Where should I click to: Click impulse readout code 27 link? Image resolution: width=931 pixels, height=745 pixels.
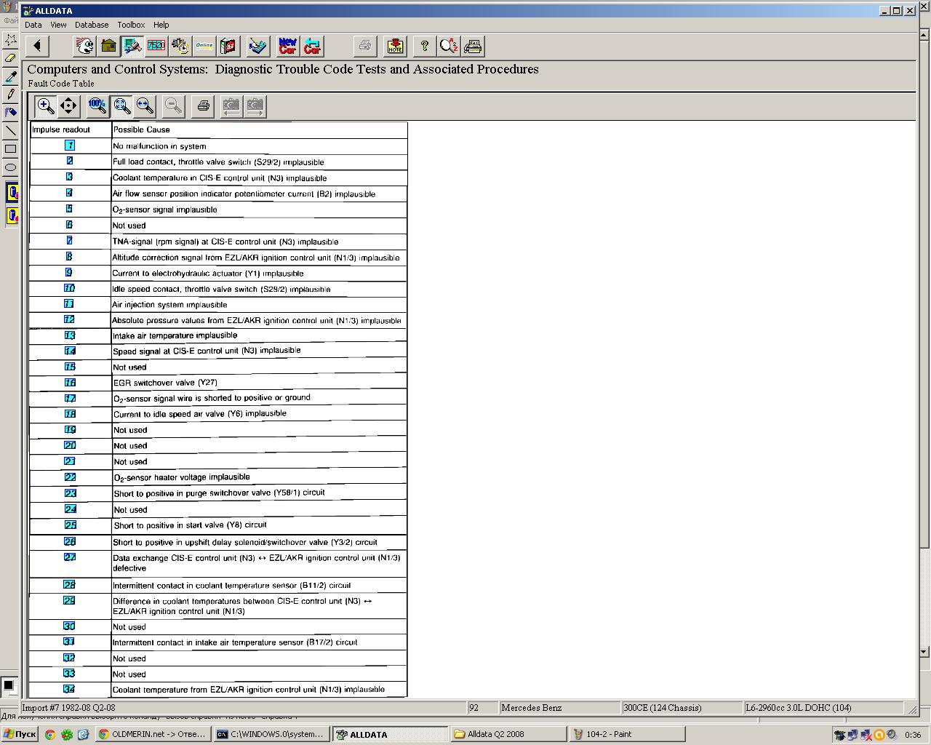click(x=70, y=557)
